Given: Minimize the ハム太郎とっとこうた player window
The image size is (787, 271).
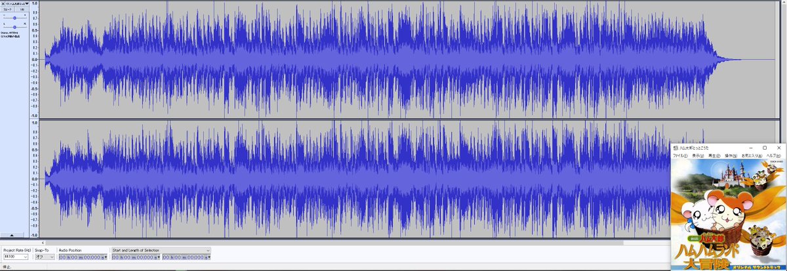Looking at the screenshot, I should (751, 148).
